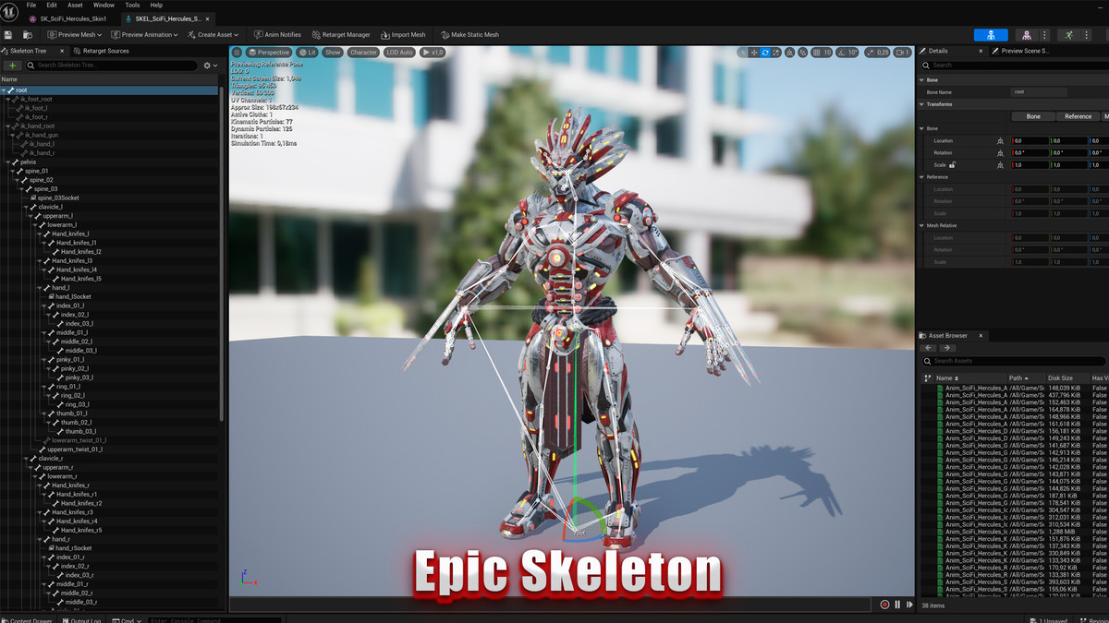Click Location transform reset icon
The width and height of the screenshot is (1109, 623).
1000,141
